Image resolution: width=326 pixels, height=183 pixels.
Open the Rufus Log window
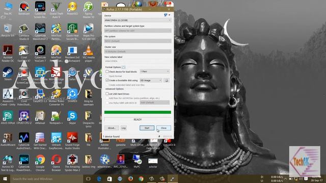[x=123, y=128]
